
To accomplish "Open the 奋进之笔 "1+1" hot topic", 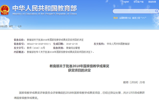I will pos(139,18).
